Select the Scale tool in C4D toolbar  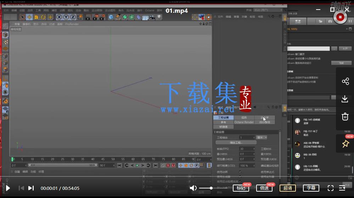36,17
